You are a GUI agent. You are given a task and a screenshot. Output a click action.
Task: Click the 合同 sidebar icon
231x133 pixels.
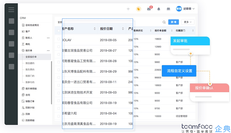point(23,95)
